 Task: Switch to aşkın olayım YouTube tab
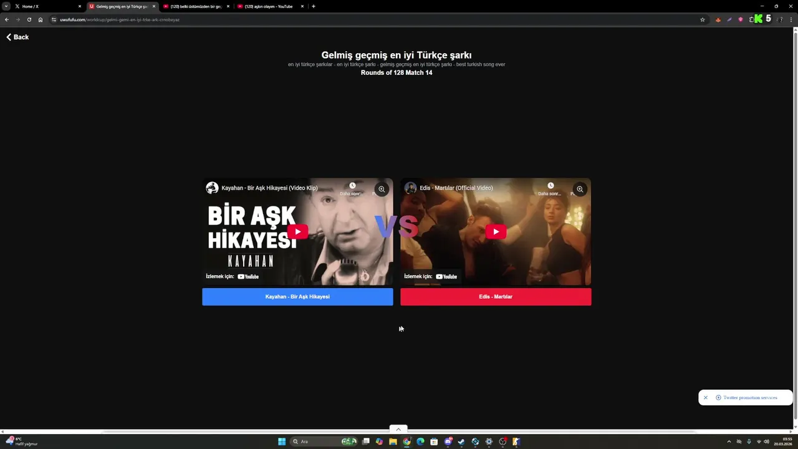click(x=270, y=6)
